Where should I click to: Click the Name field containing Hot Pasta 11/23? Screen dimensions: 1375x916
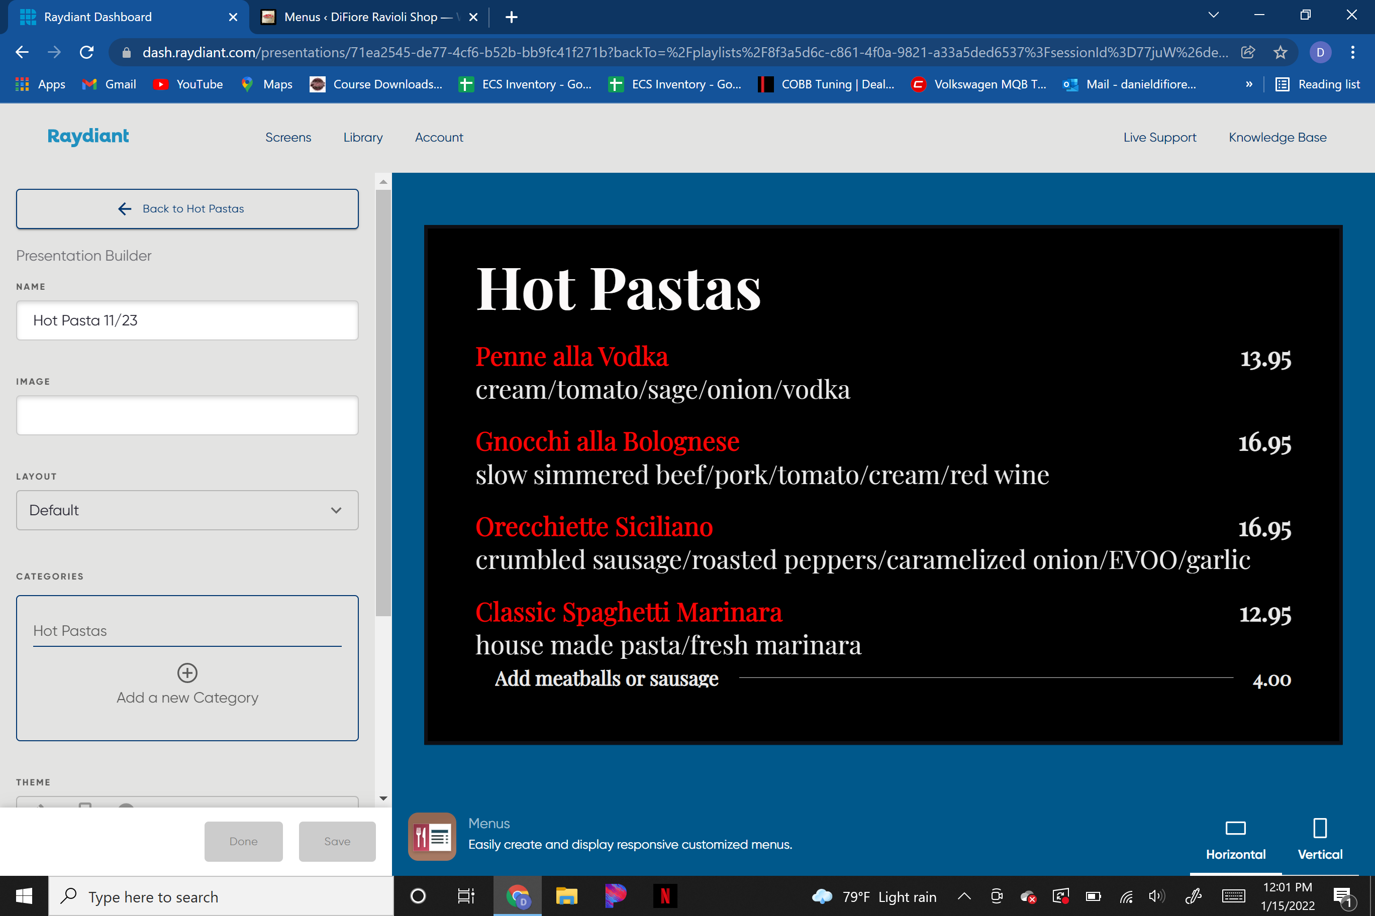187,320
